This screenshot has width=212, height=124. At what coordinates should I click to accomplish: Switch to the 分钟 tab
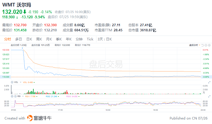(x=79, y=39)
